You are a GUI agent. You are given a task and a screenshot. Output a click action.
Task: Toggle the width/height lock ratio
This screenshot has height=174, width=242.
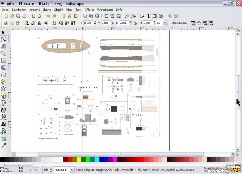(x=135, y=23)
